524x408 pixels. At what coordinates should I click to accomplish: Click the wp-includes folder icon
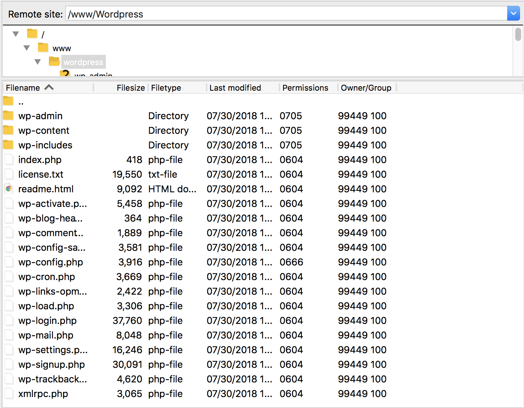click(x=8, y=145)
